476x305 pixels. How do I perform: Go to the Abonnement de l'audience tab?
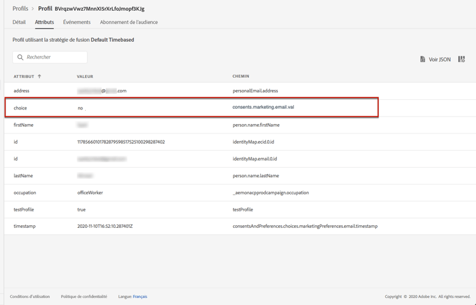129,22
